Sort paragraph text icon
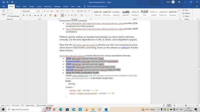This screenshot has width=200, height=112. pyautogui.click(x=85, y=11)
